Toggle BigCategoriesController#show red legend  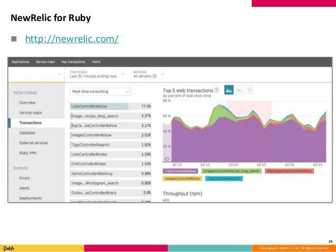tap(289, 171)
